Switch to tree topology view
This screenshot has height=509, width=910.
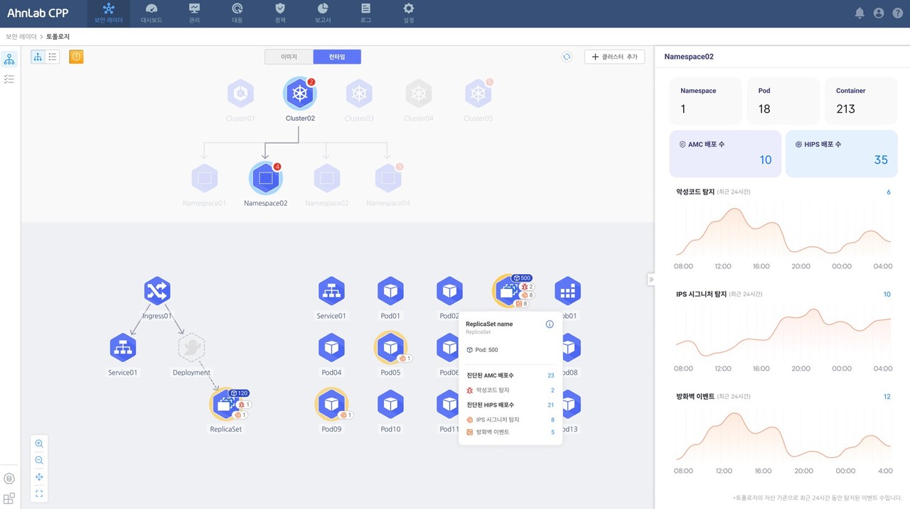pos(38,57)
